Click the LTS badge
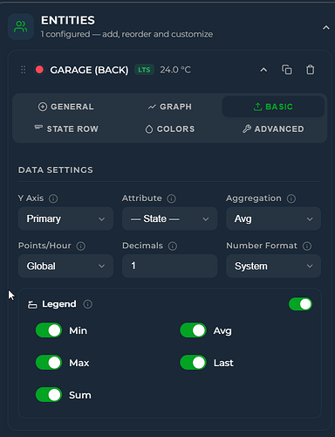The width and height of the screenshot is (335, 437). pyautogui.click(x=144, y=70)
